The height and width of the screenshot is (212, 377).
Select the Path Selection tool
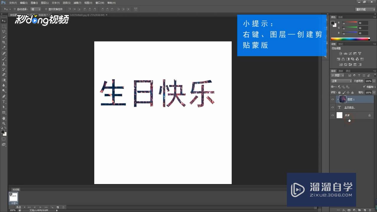(4, 107)
